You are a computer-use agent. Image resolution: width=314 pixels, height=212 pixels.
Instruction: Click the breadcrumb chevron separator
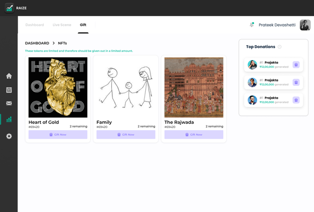[x=53, y=43]
